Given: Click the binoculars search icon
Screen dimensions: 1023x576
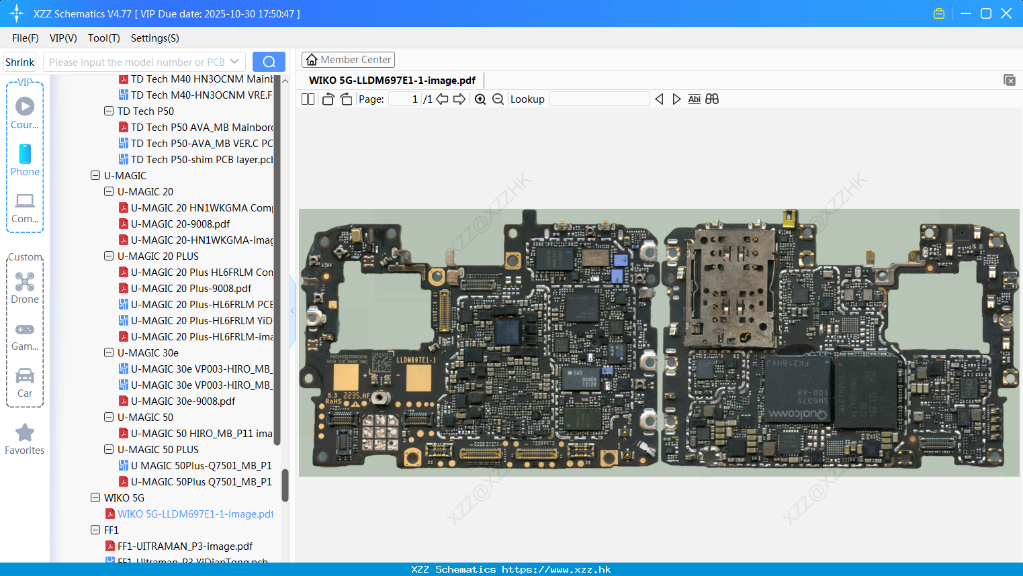Looking at the screenshot, I should pos(712,99).
